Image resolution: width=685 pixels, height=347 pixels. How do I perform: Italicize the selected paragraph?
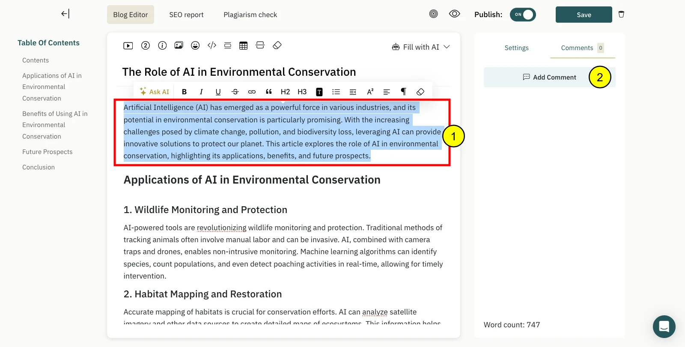[x=201, y=92]
